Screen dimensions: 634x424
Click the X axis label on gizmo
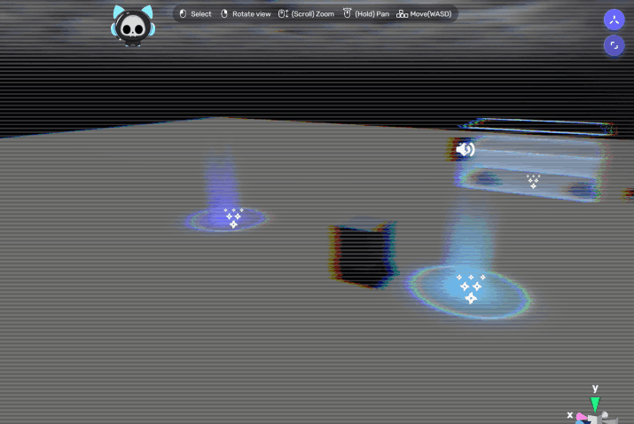(x=569, y=414)
